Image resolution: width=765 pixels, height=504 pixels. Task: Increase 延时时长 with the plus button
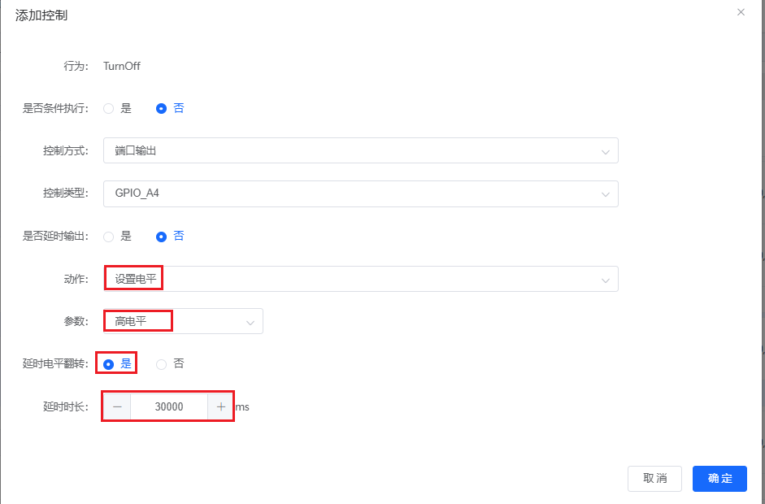point(221,406)
